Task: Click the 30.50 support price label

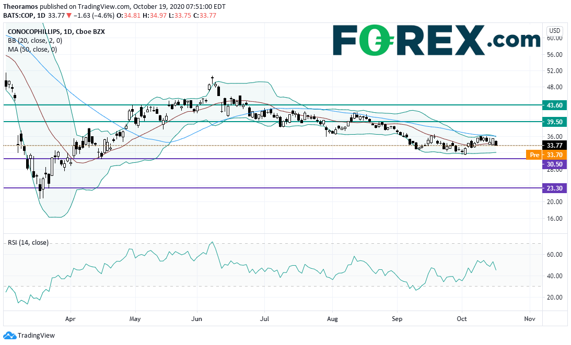Action: [554, 164]
